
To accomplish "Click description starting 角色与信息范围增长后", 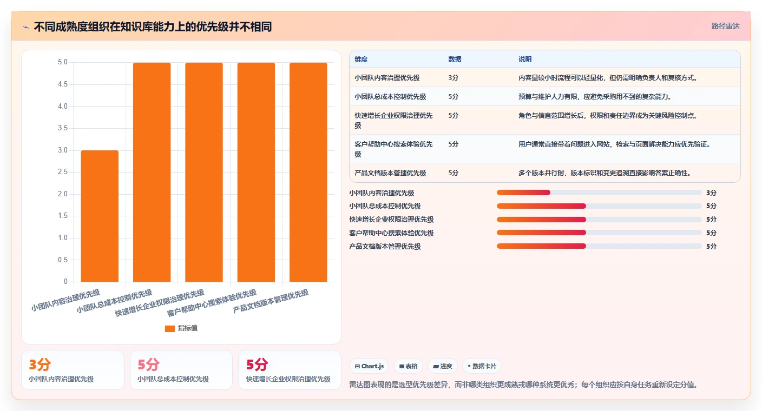I will pos(608,116).
